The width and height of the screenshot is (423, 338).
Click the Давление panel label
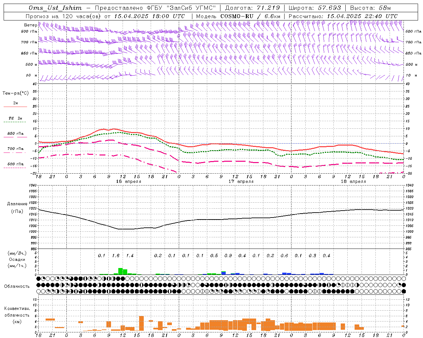[17, 204]
